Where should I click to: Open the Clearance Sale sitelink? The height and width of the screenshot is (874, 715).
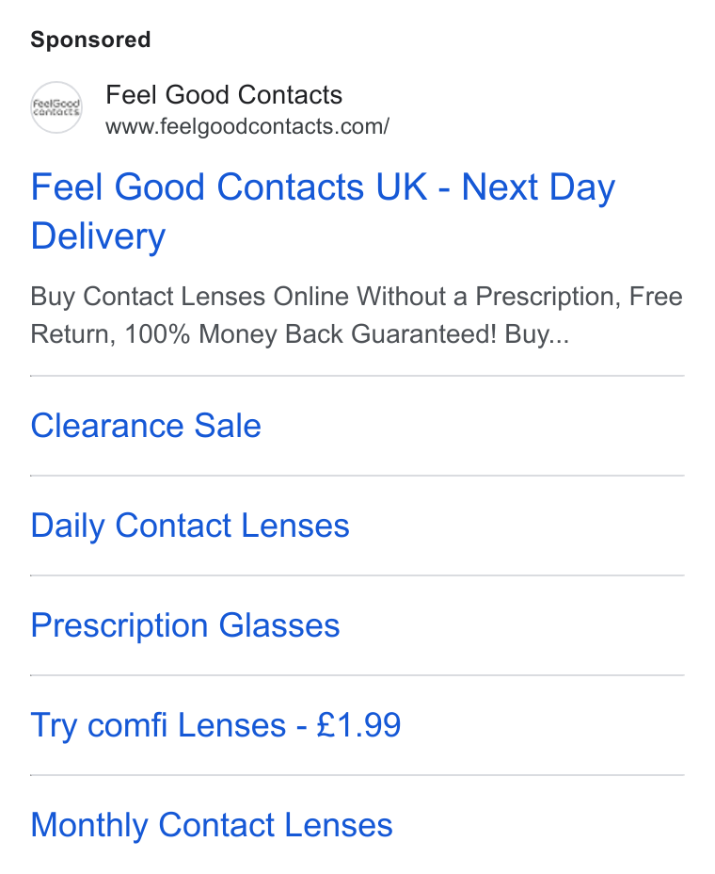(145, 426)
